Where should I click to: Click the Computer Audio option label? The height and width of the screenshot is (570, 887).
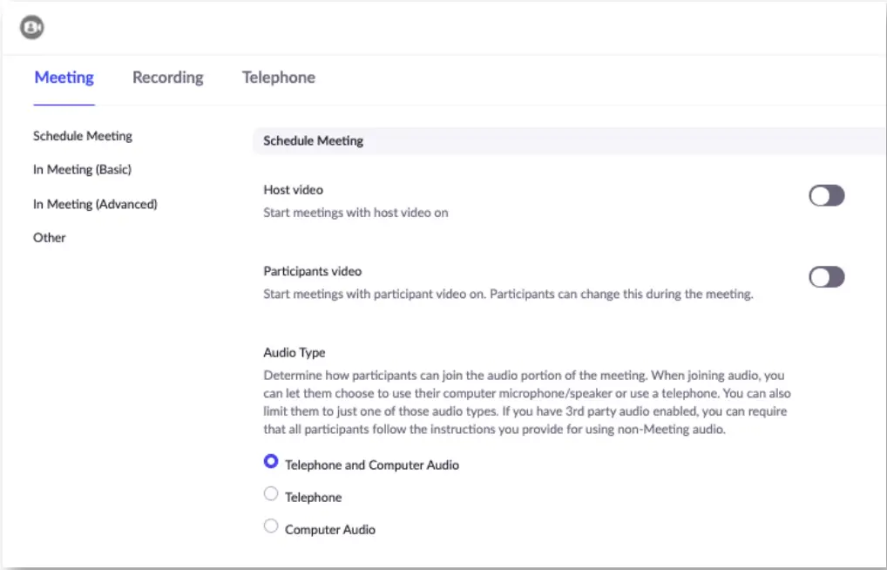pos(330,529)
